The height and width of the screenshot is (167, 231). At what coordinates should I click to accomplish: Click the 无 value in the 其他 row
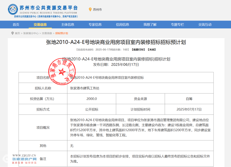[72, 146]
